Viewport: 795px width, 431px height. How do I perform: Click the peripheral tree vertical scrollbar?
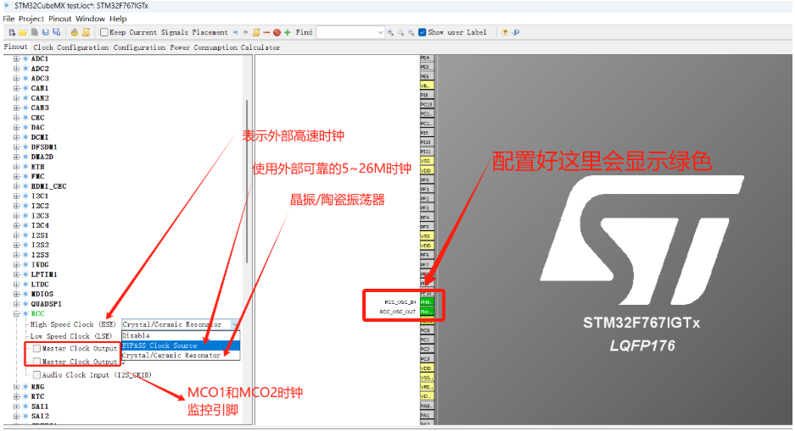247,181
